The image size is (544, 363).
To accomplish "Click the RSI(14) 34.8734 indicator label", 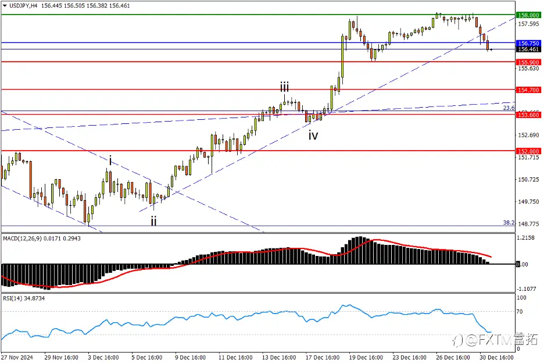I will pyautogui.click(x=24, y=298).
